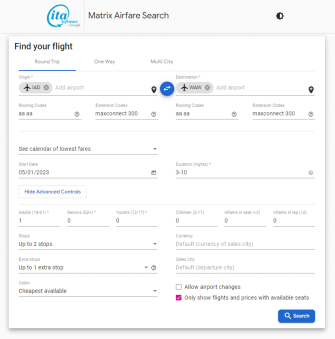Remove WAW airport chip
Image resolution: width=335 pixels, height=339 pixels.
207,87
